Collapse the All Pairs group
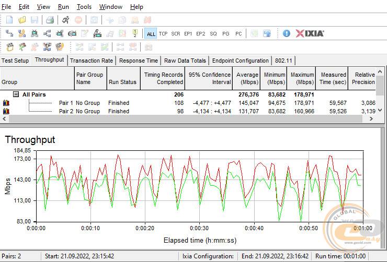 point(16,94)
